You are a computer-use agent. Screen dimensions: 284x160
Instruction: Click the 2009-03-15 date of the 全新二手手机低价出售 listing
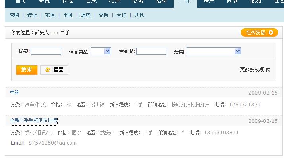(263, 121)
